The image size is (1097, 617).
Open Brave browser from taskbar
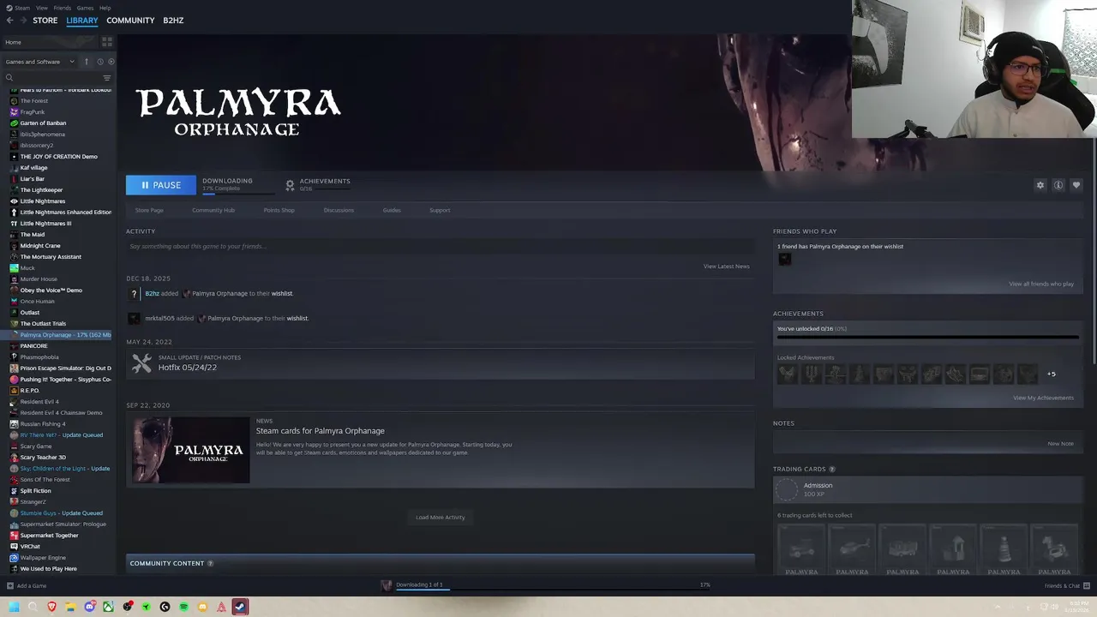[51, 607]
